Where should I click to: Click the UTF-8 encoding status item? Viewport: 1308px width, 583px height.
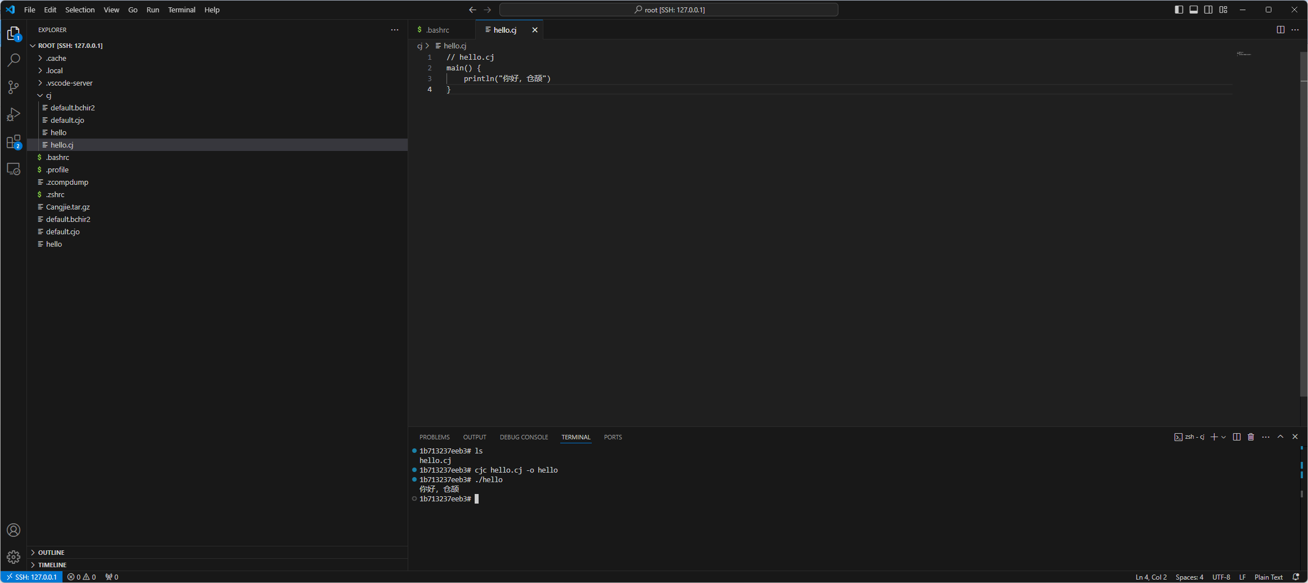pyautogui.click(x=1221, y=577)
